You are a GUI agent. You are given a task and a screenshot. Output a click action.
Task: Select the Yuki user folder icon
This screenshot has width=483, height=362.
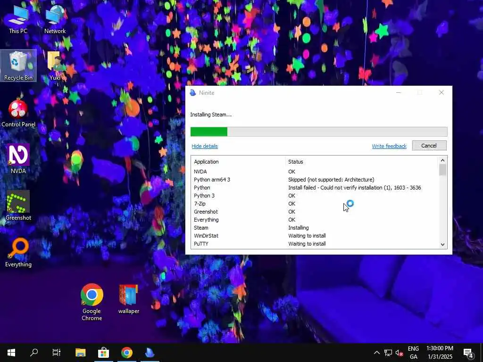55,66
